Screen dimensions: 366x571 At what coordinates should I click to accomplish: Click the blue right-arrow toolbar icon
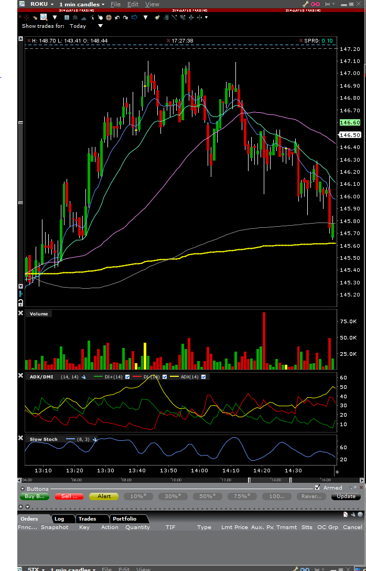click(134, 17)
